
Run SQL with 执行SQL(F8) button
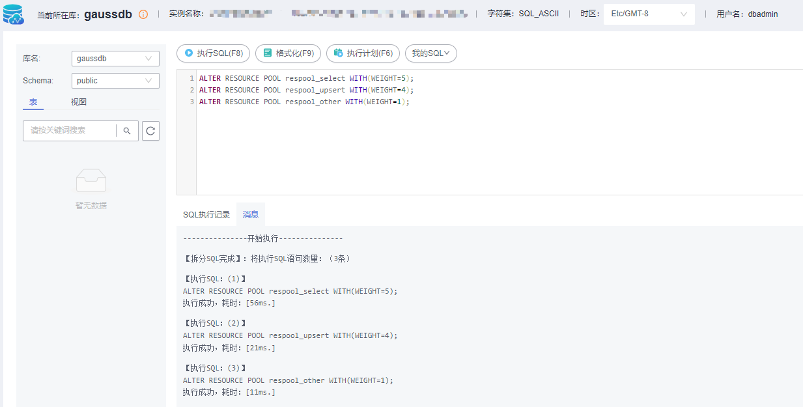pos(214,53)
